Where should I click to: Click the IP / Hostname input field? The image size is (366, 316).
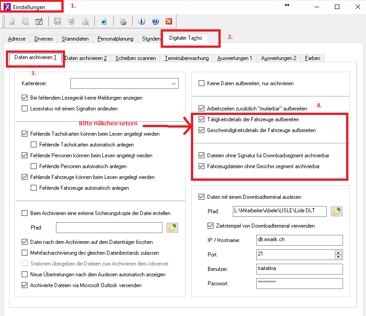pyautogui.click(x=299, y=240)
